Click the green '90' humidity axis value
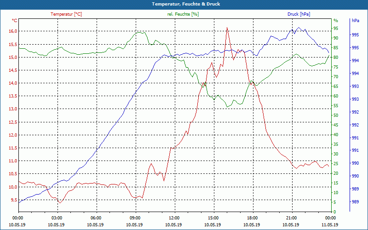The image size is (368, 230). (x=336, y=38)
